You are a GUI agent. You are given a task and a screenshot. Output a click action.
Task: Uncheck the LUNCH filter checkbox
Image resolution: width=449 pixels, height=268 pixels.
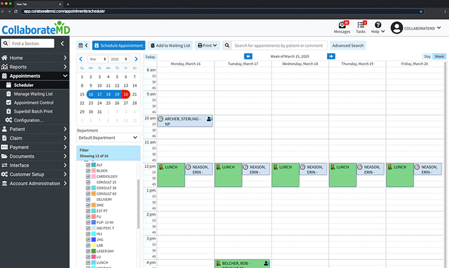click(x=88, y=262)
